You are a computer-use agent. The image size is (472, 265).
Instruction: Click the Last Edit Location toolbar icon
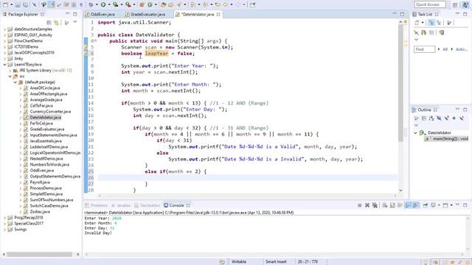click(218, 5)
